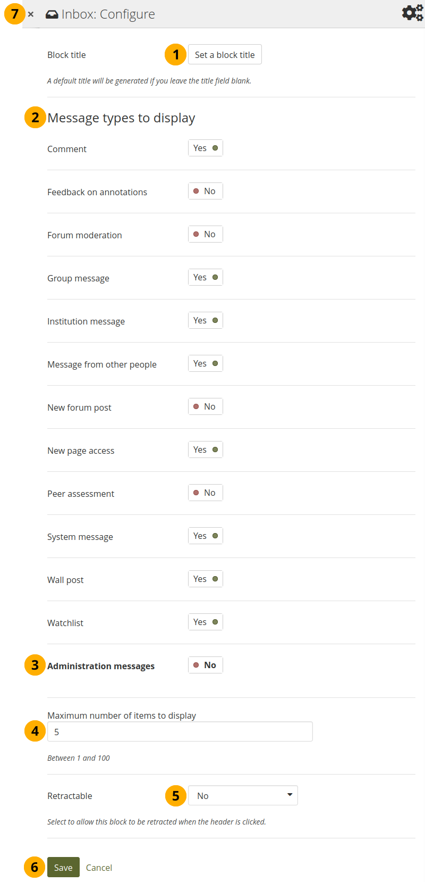Screen dimensions: 425x882
Task: Turn off Watchlist messages toggle
Action: click(x=206, y=622)
